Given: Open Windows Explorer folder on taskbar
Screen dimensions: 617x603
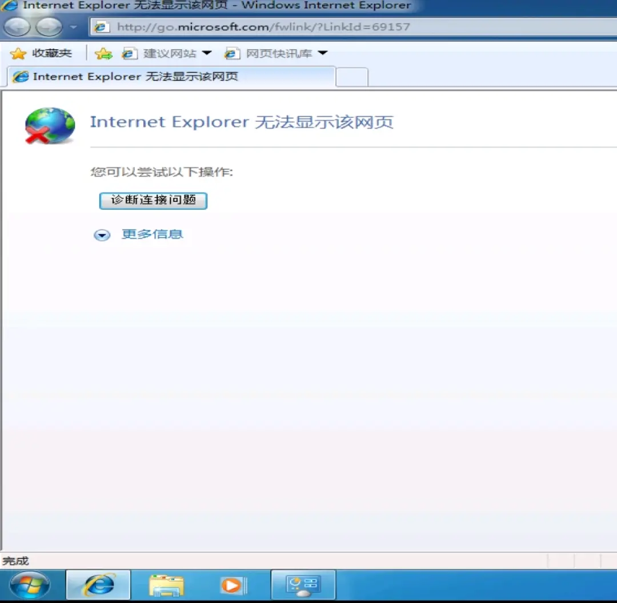Looking at the screenshot, I should [x=166, y=585].
